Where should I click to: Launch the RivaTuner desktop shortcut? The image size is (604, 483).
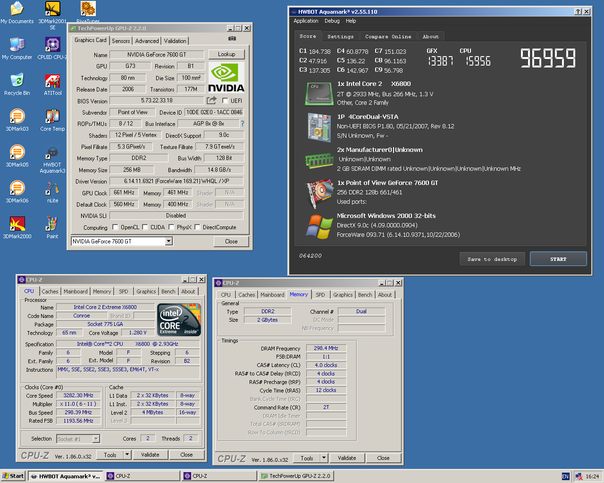click(88, 13)
